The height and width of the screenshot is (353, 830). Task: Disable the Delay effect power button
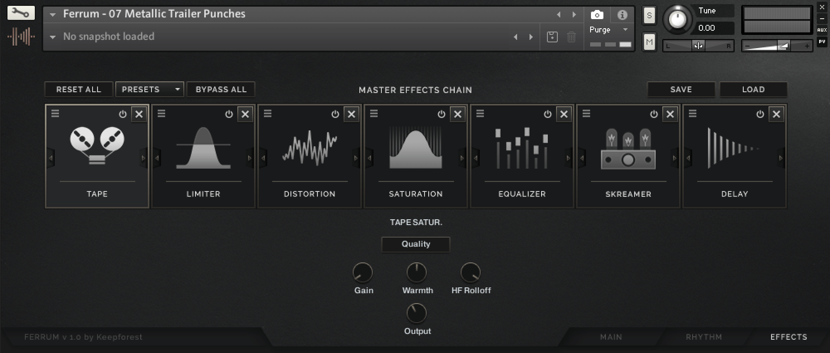click(x=760, y=114)
